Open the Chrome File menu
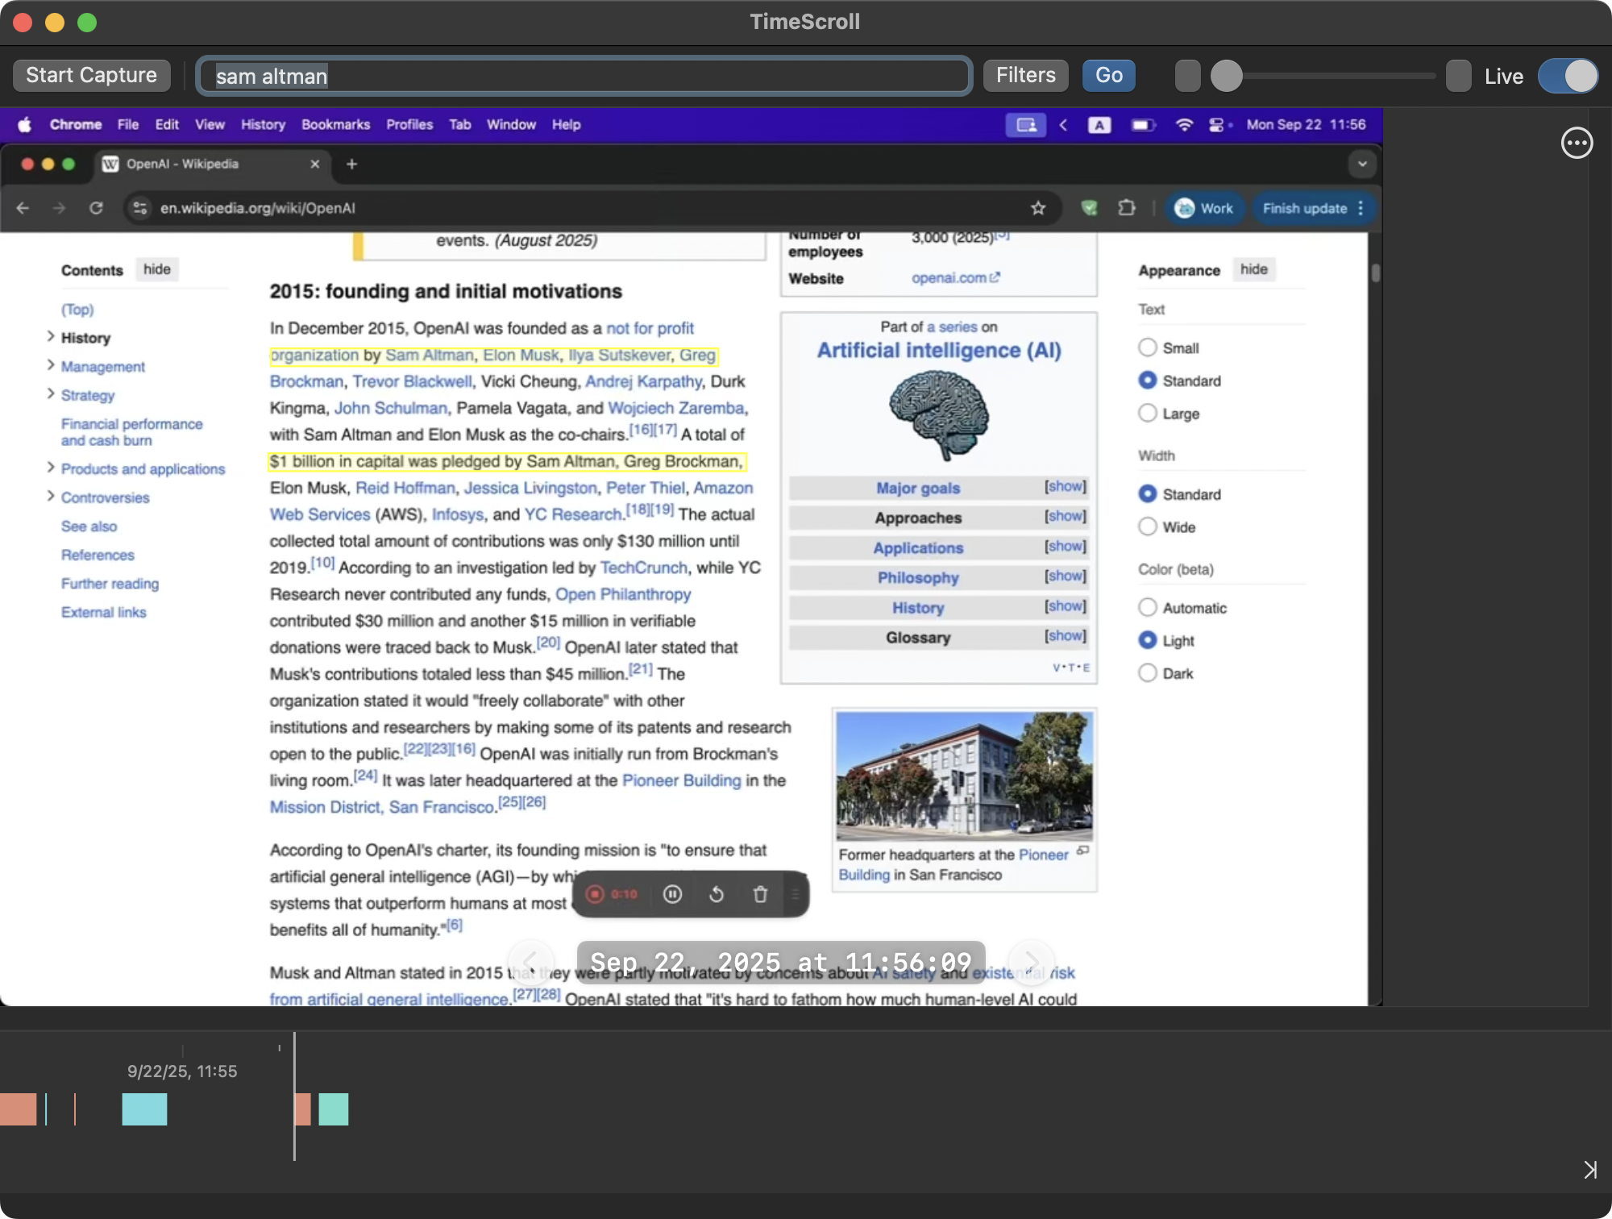The height and width of the screenshot is (1219, 1612). click(127, 125)
